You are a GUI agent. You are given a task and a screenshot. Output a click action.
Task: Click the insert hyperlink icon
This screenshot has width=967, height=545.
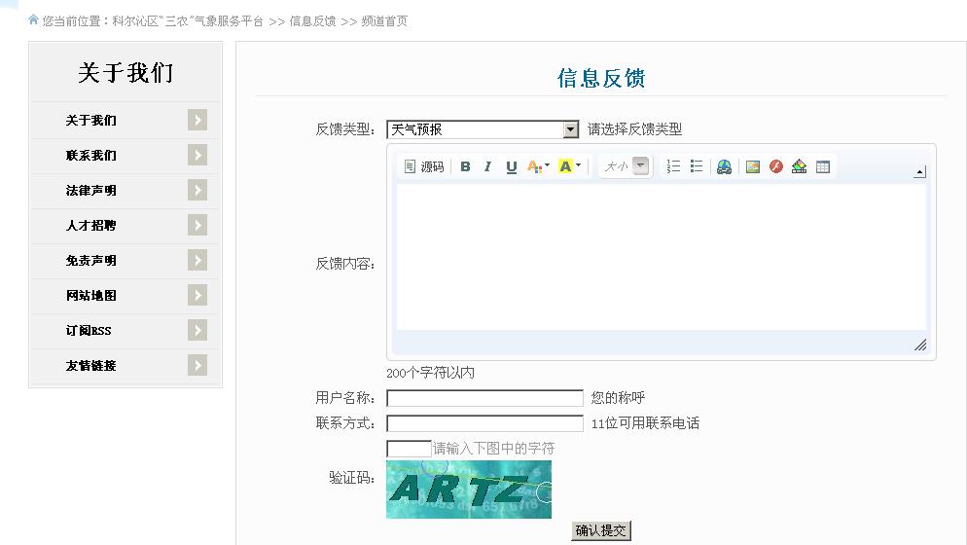724,166
